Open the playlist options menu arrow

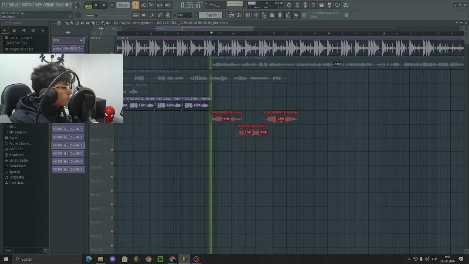[x=54, y=23]
